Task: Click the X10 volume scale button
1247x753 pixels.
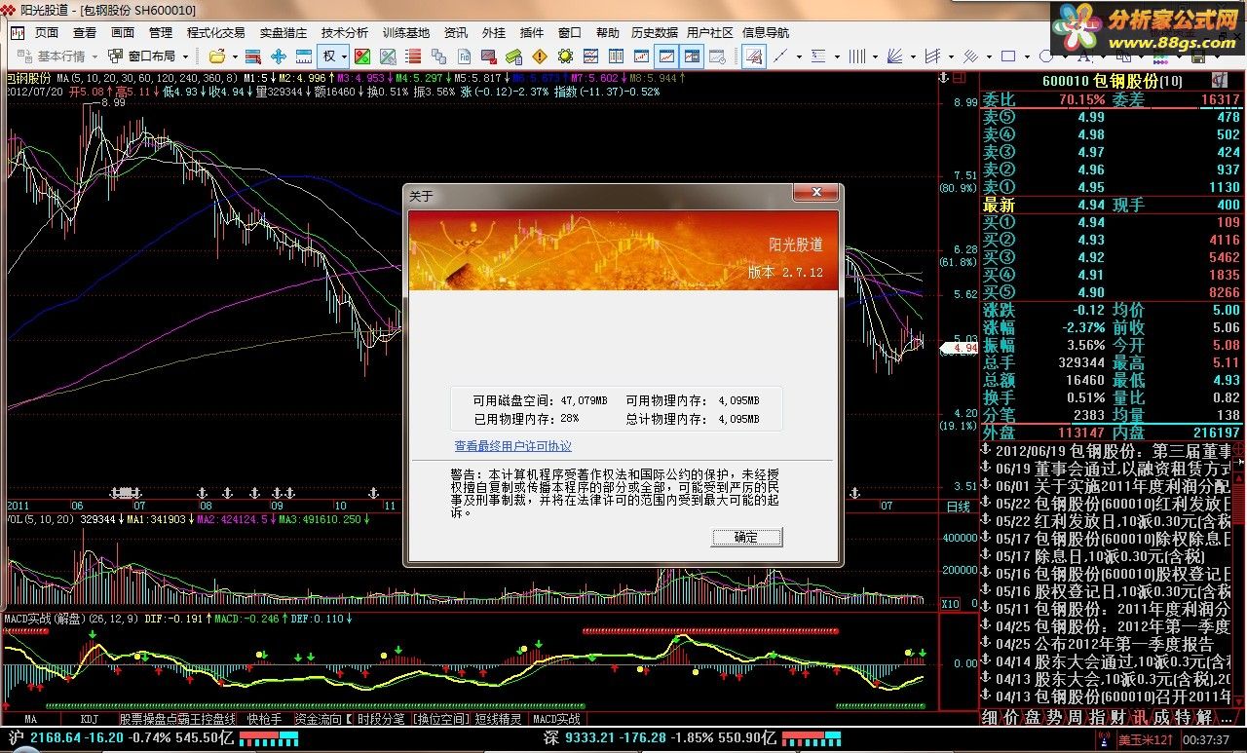Action: pos(950,604)
